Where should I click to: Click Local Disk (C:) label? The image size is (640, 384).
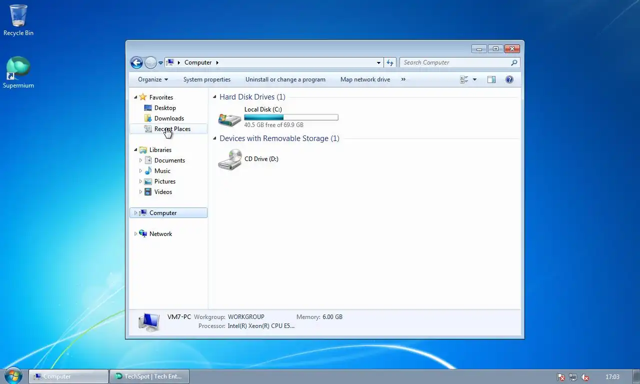[x=263, y=109]
